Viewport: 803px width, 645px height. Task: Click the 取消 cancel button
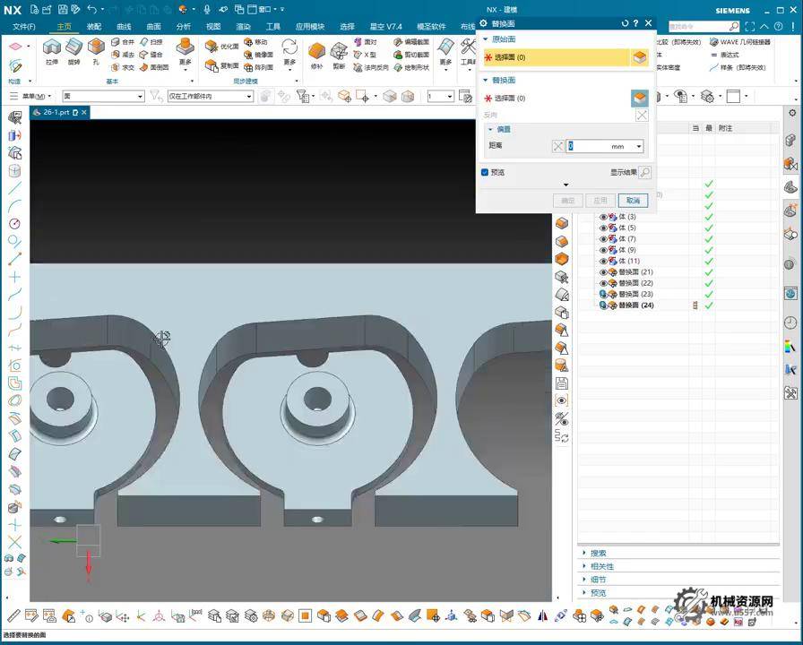point(632,201)
